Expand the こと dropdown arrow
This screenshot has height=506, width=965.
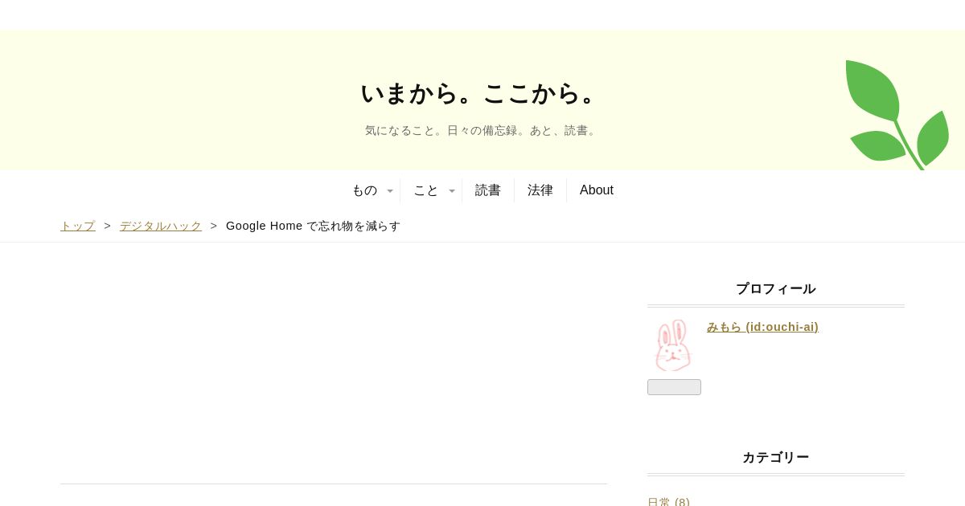(452, 191)
